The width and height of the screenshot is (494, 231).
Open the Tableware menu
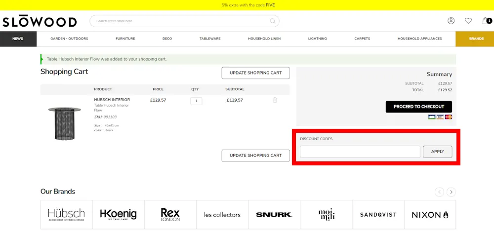click(x=210, y=38)
